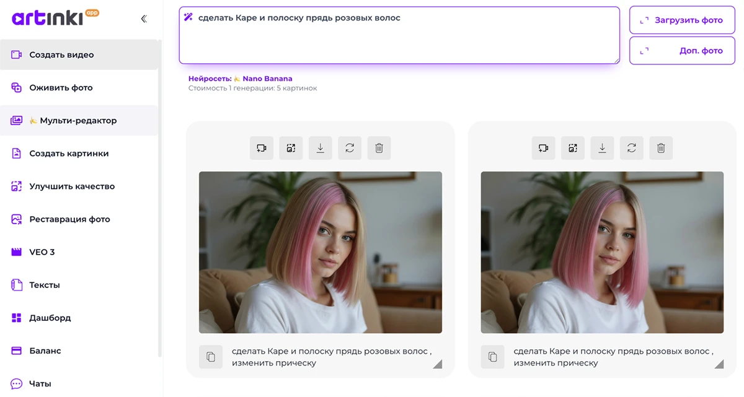Click the create-video icon above left image
The image size is (744, 397).
262,148
